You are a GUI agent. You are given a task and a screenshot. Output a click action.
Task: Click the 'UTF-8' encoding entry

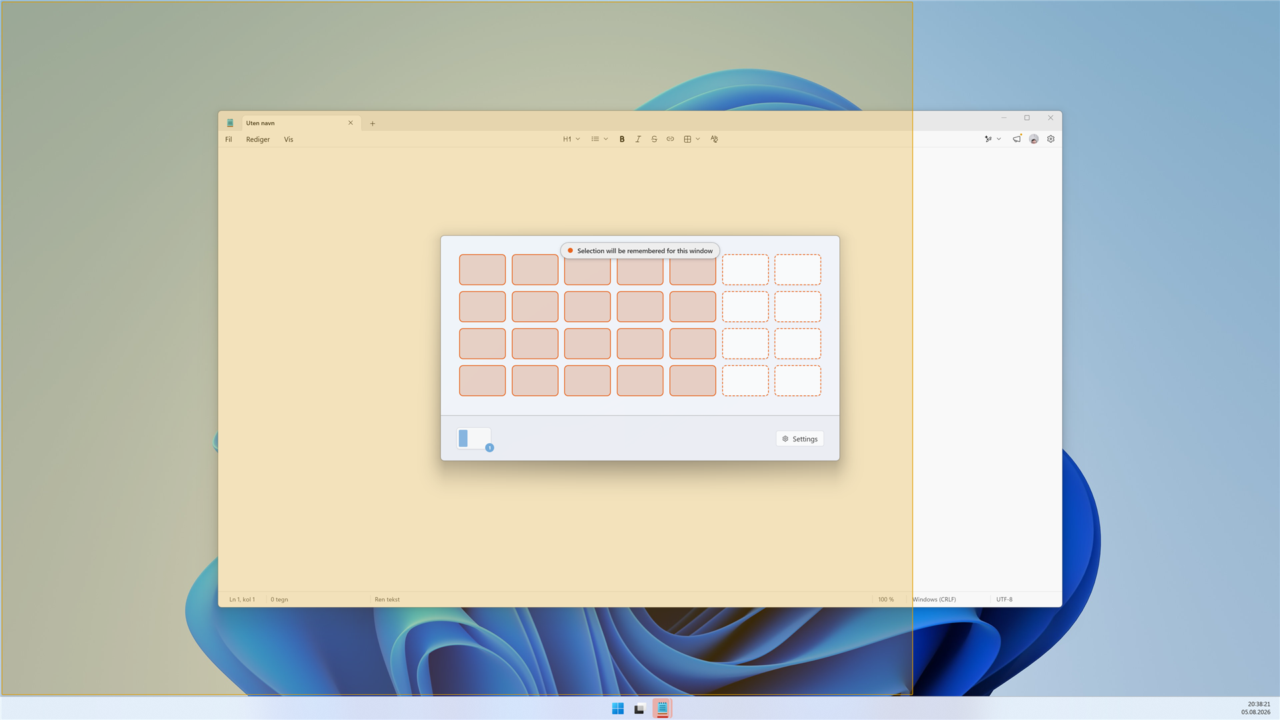1005,599
